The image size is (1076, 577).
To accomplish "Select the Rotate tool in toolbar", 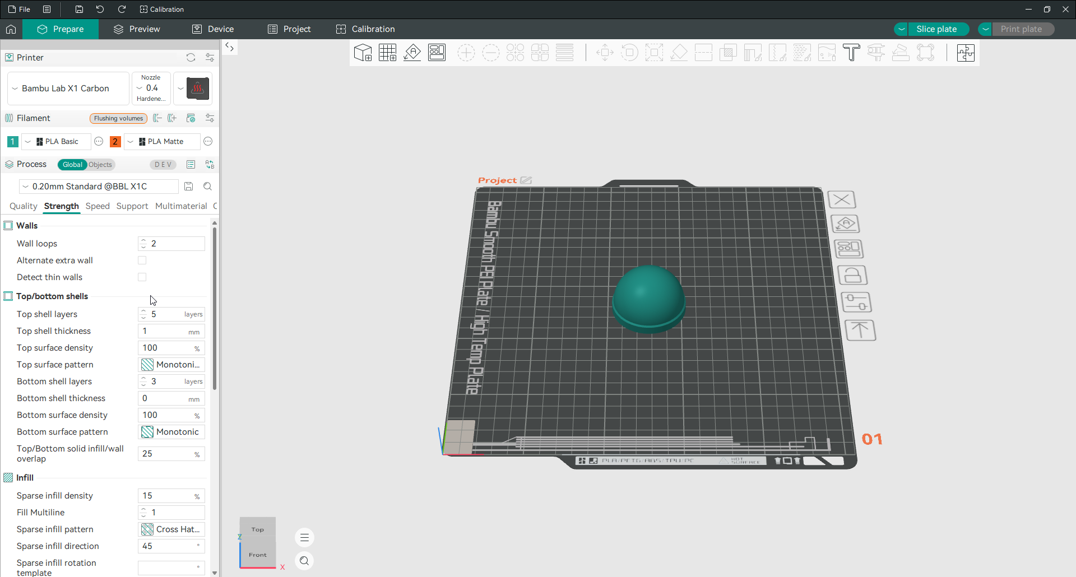I will (x=629, y=53).
